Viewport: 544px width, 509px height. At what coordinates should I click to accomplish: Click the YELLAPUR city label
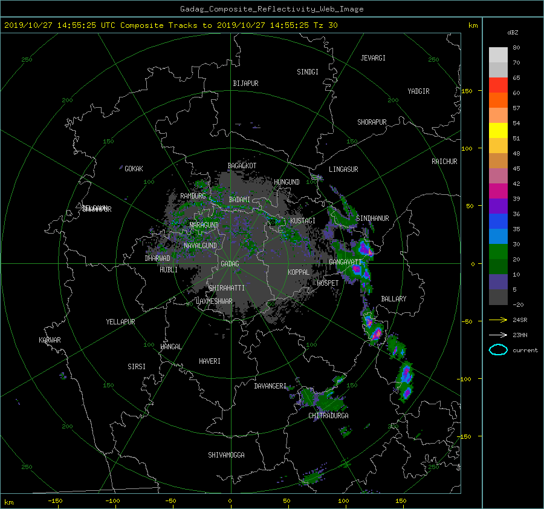pos(120,322)
